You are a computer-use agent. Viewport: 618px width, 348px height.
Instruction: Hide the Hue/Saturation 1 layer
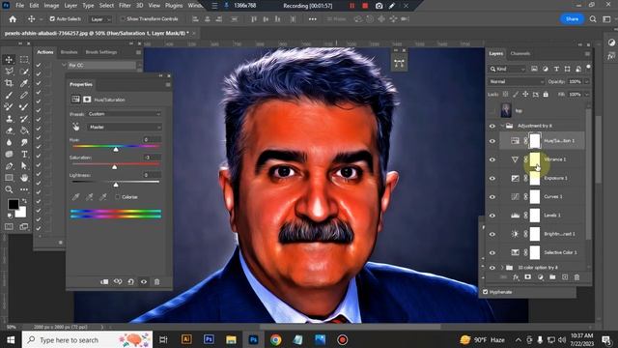click(492, 141)
